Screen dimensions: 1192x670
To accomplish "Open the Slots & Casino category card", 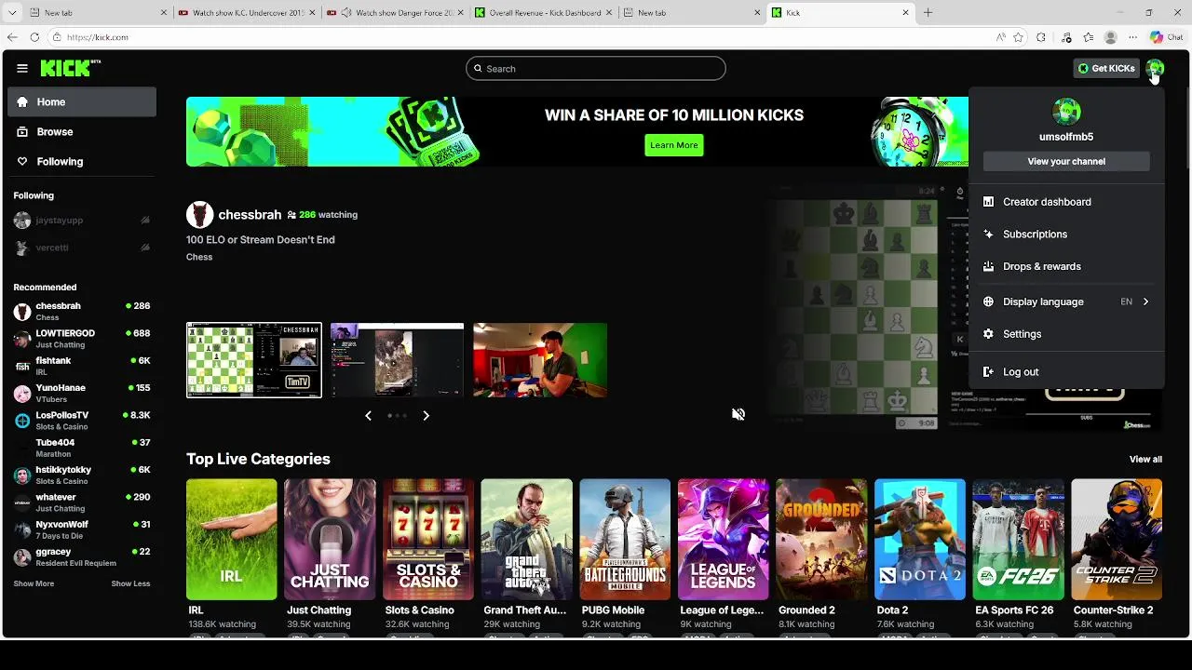I will pos(428,540).
